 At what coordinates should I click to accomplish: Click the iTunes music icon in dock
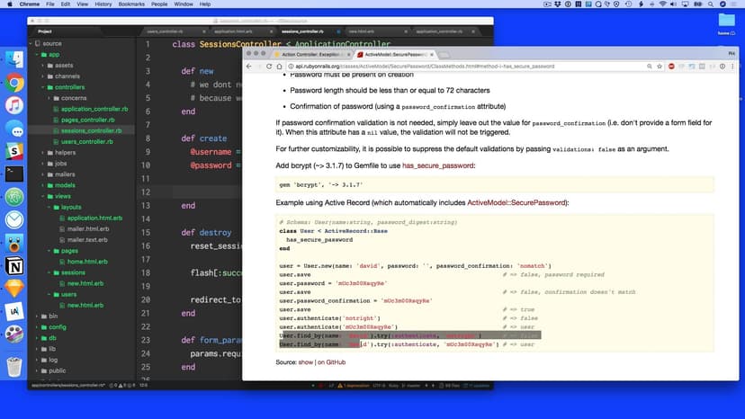pos(14,106)
